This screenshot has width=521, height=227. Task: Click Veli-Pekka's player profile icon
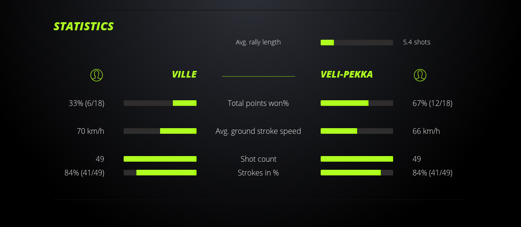[x=420, y=75]
